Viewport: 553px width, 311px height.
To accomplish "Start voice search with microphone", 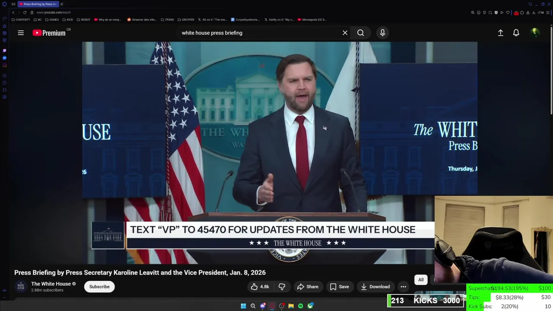I will [x=382, y=33].
